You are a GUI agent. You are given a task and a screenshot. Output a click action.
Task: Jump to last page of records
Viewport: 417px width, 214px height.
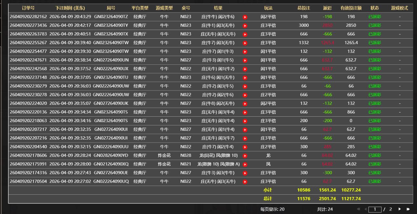(x=408, y=209)
